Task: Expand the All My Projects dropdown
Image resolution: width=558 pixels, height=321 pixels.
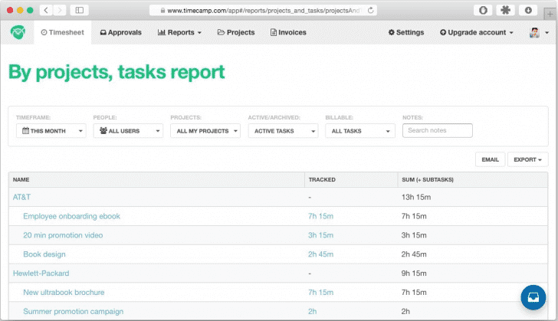Action: pyautogui.click(x=205, y=131)
